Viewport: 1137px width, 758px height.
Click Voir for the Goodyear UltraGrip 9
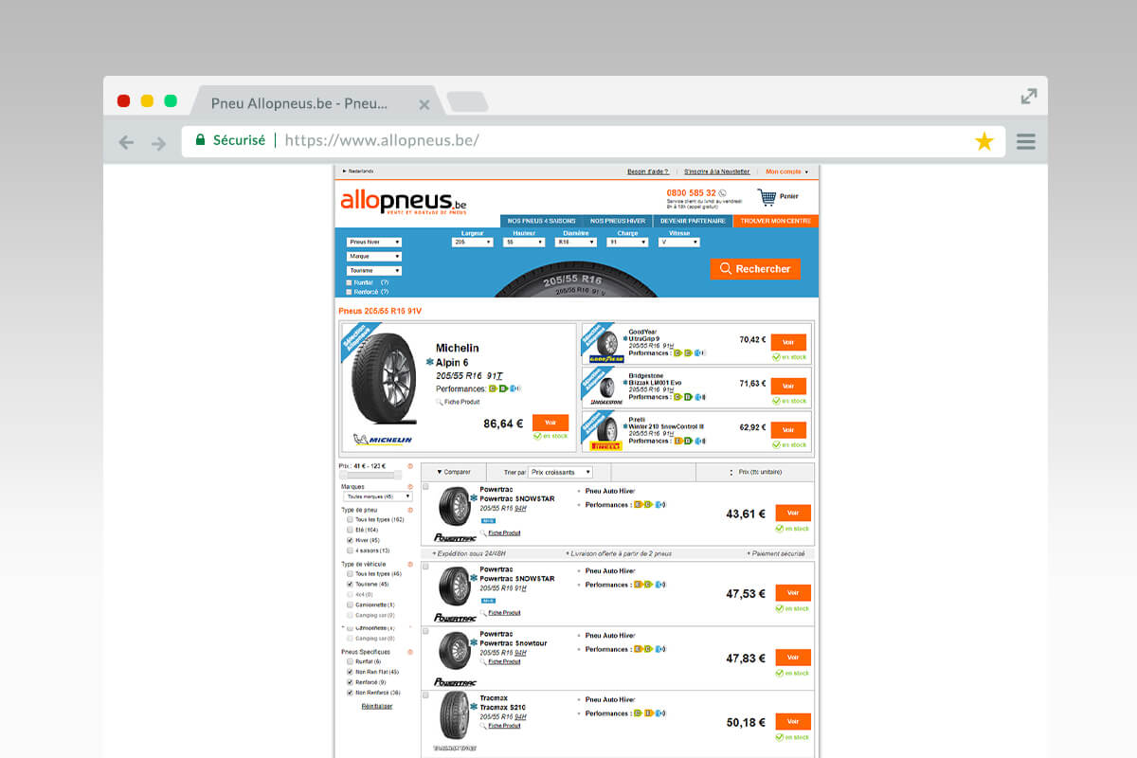(788, 342)
